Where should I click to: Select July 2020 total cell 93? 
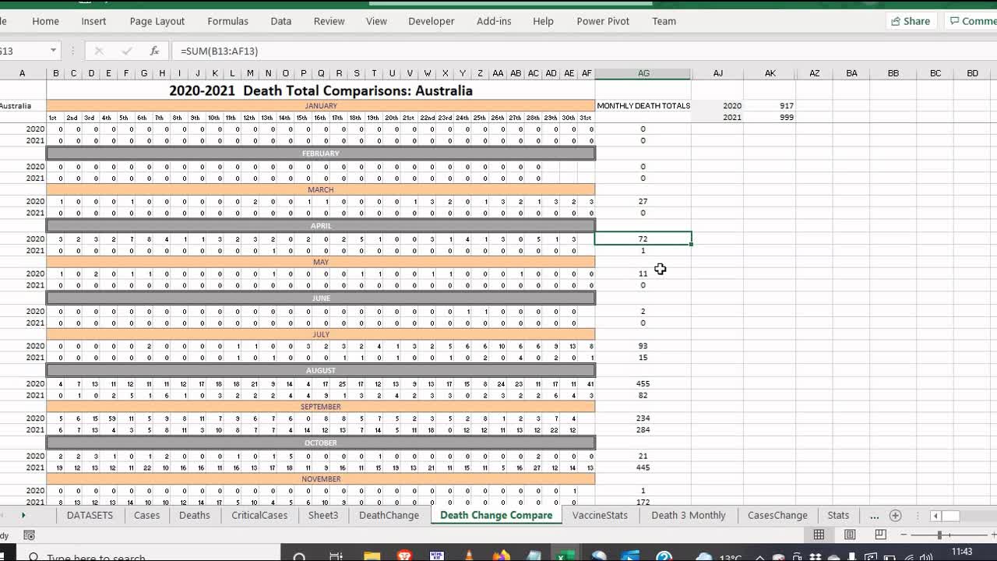point(643,345)
